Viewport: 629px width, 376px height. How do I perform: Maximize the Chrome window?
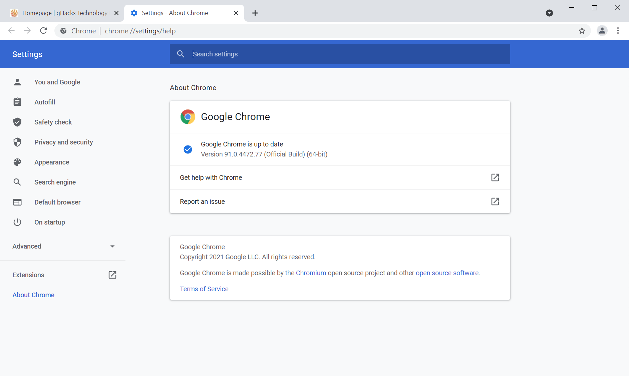[x=594, y=8]
